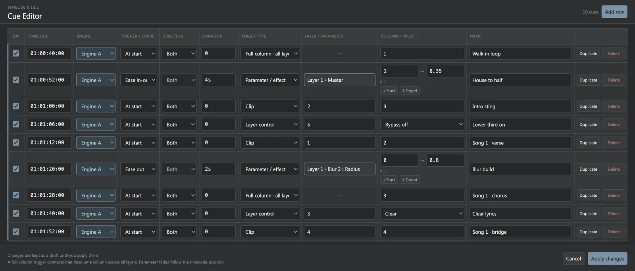Open direction dropdown in Intro sting row

(179, 106)
